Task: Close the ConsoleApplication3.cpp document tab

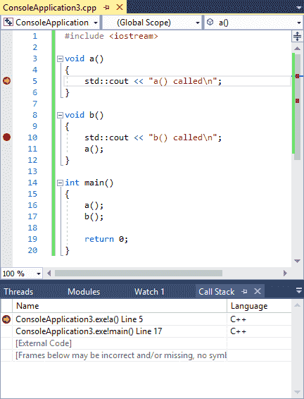Action: pyautogui.click(x=120, y=7)
